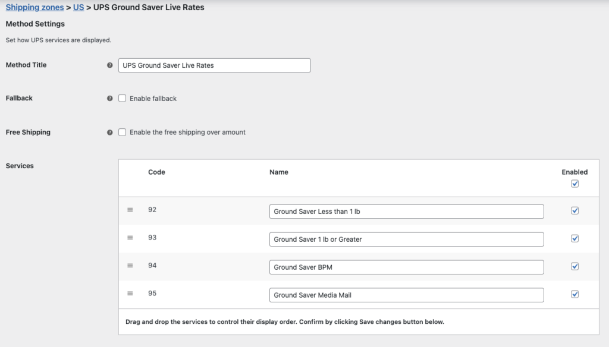Click the 'Set how UPS services are displayed' description

(x=58, y=40)
